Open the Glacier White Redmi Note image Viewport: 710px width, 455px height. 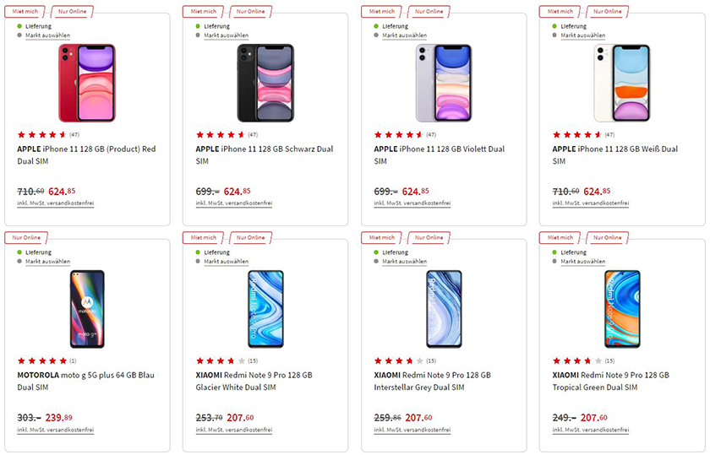click(265, 309)
